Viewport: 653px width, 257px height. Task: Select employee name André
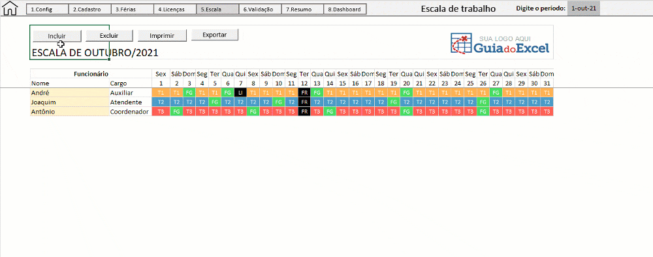pyautogui.click(x=70, y=93)
